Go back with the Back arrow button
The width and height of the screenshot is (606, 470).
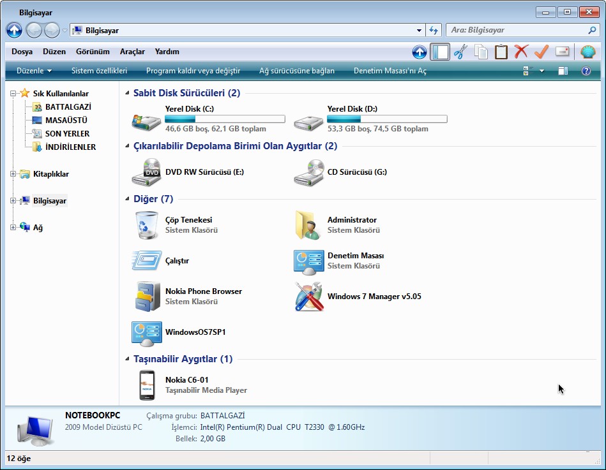click(34, 30)
